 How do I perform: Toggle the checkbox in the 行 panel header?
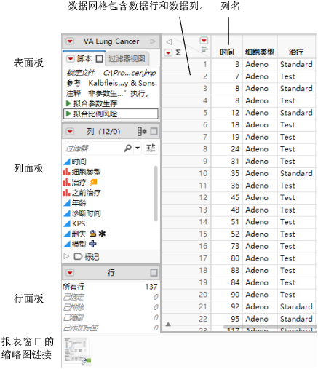coord(154,273)
